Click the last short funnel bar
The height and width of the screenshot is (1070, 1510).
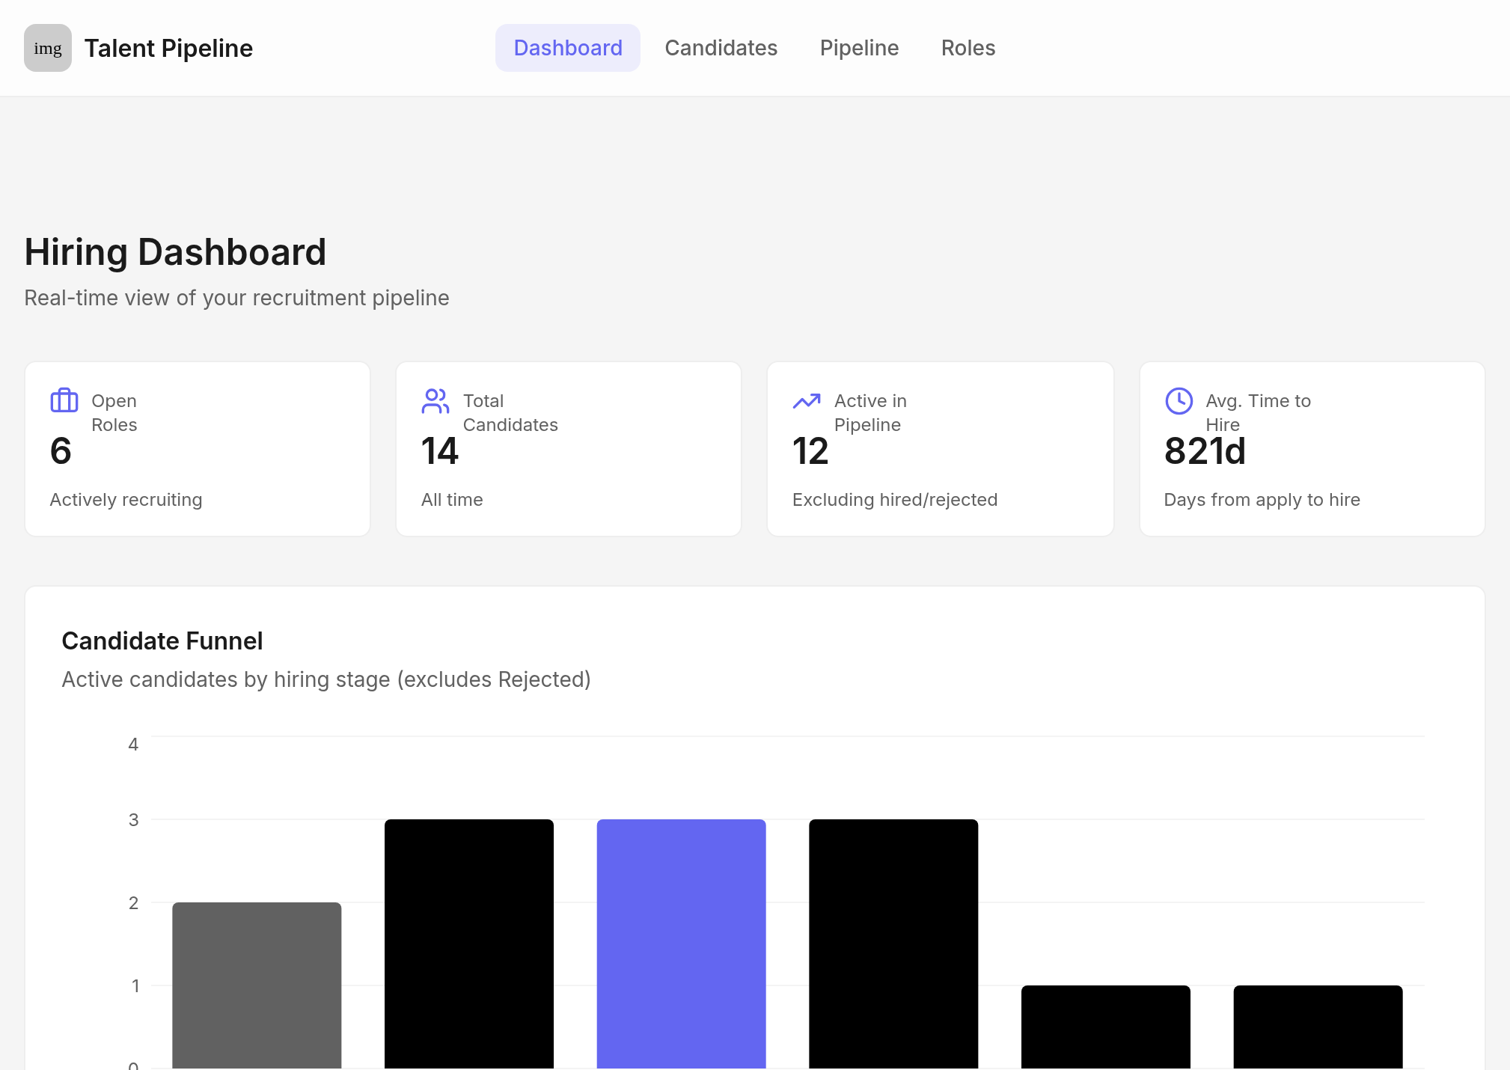click(x=1318, y=1027)
